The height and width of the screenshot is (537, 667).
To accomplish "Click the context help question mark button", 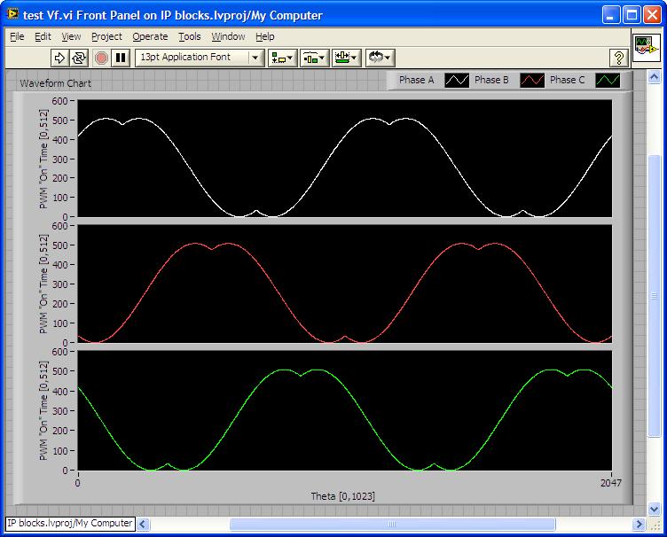I will (618, 58).
